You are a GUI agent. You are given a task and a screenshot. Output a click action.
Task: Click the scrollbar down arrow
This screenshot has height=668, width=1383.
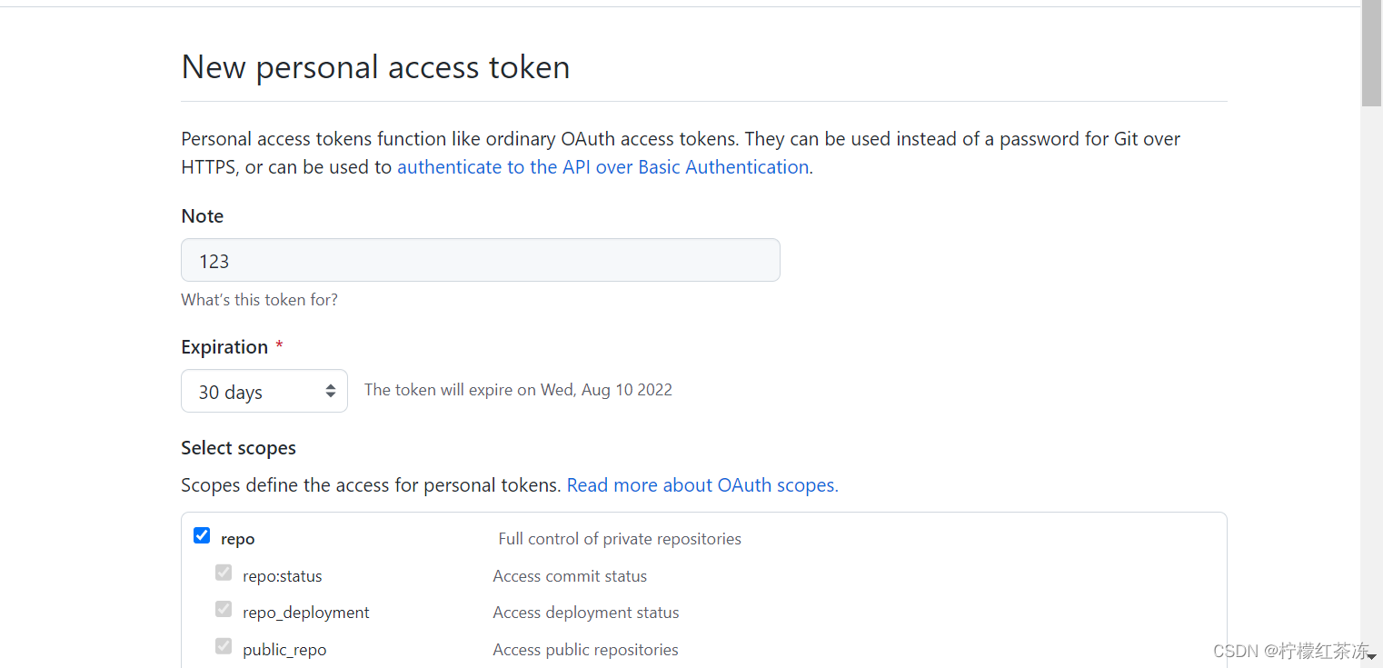click(x=1371, y=657)
